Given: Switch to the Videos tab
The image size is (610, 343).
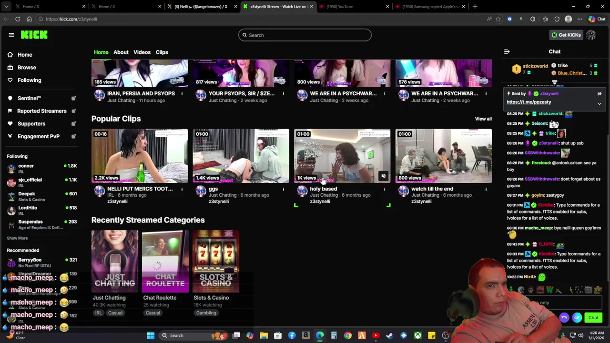Looking at the screenshot, I should (x=142, y=52).
